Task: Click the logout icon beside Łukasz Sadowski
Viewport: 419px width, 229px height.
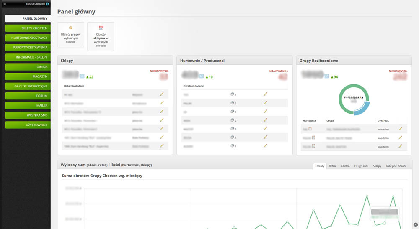Action: pyautogui.click(x=48, y=3)
